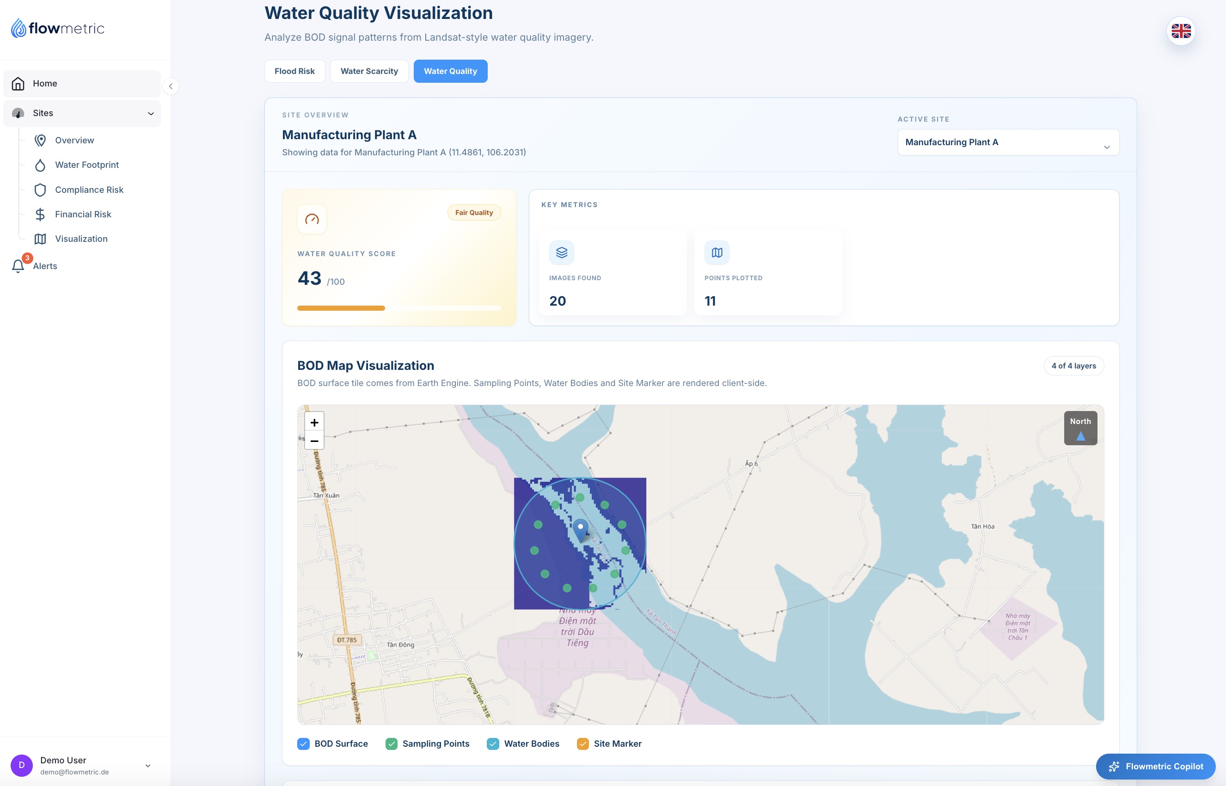Open the Alerts bell icon
This screenshot has width=1226, height=786.
pyautogui.click(x=18, y=266)
